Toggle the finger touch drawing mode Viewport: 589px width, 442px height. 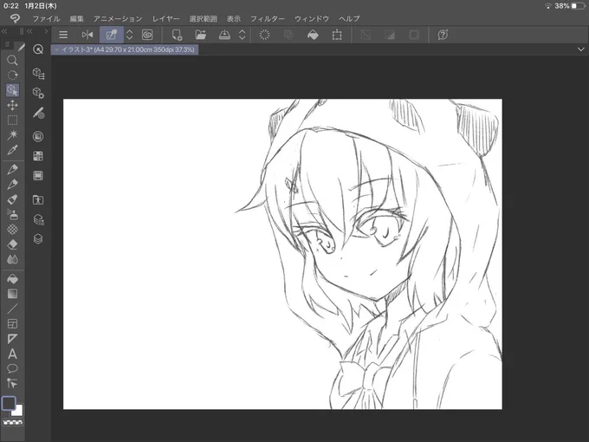coord(111,35)
